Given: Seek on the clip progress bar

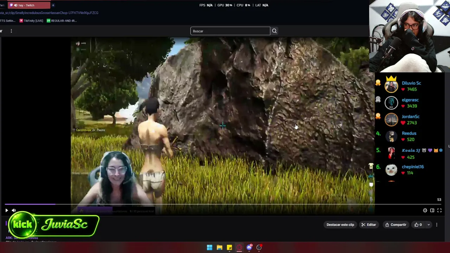Looking at the screenshot, I should 223,204.
